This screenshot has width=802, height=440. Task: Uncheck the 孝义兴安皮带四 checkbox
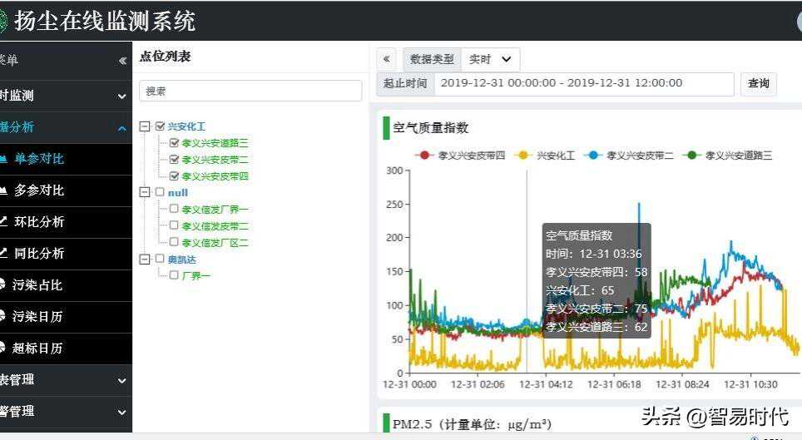pos(174,176)
